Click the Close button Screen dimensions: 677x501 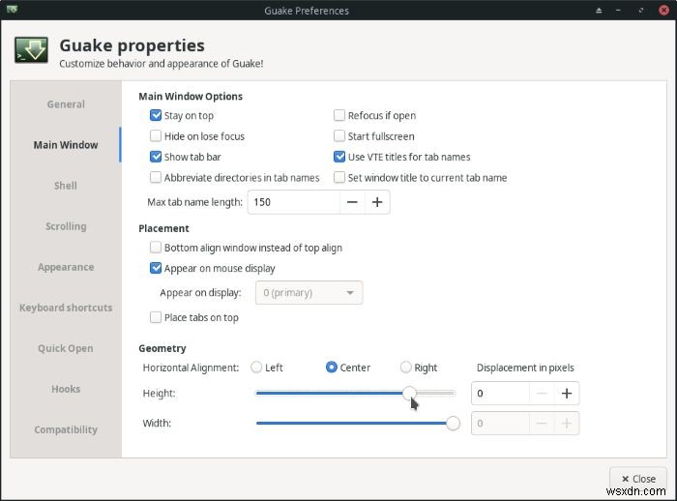click(638, 479)
